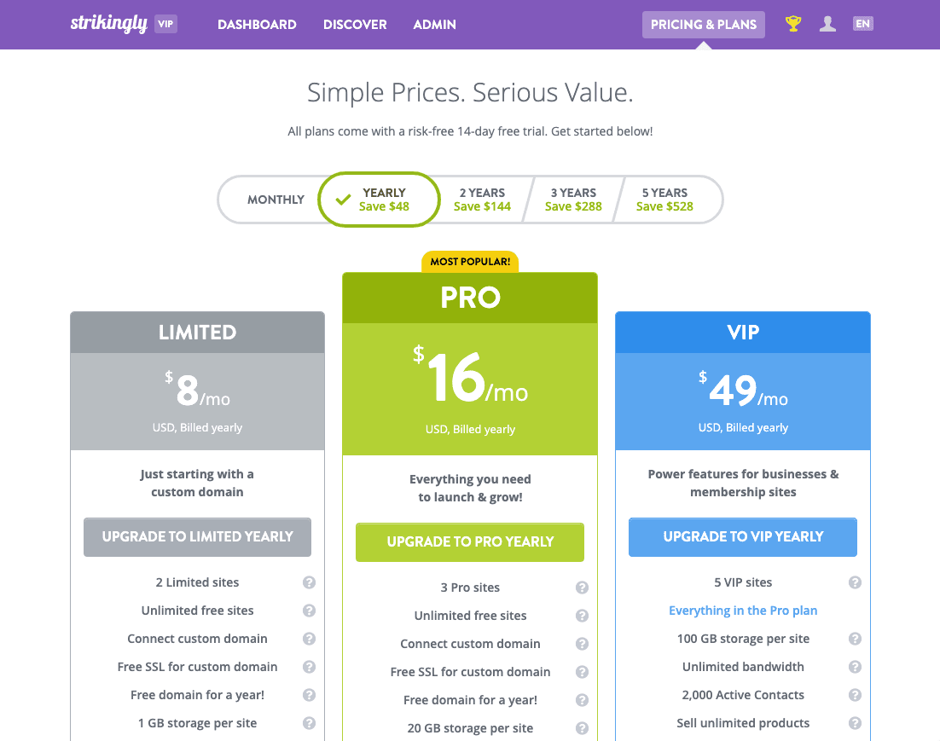The height and width of the screenshot is (741, 940).
Task: Select the 2 Years billing option
Action: pos(482,200)
